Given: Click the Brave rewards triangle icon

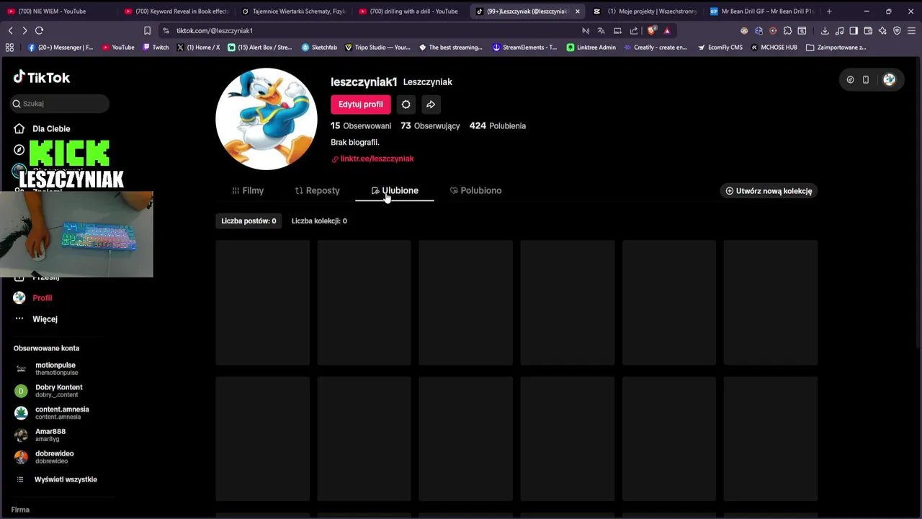Looking at the screenshot, I should pos(667,30).
